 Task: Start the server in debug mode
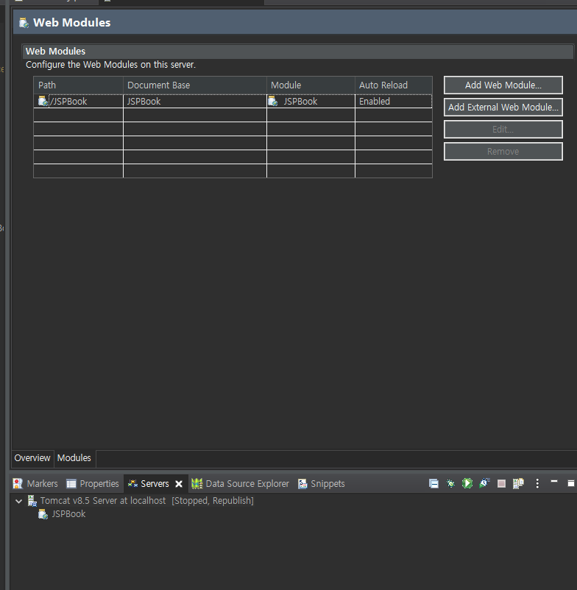click(x=450, y=483)
